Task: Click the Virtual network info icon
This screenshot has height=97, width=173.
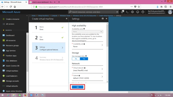Action: [85, 68]
